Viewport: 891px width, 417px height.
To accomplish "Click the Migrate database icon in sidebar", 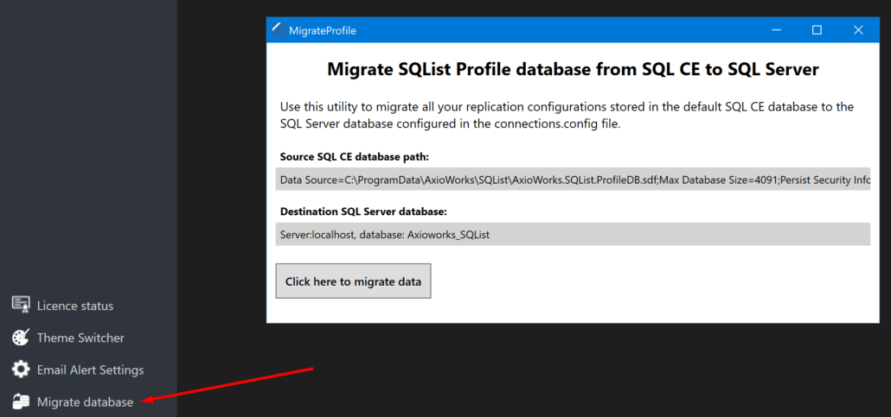I will click(21, 401).
